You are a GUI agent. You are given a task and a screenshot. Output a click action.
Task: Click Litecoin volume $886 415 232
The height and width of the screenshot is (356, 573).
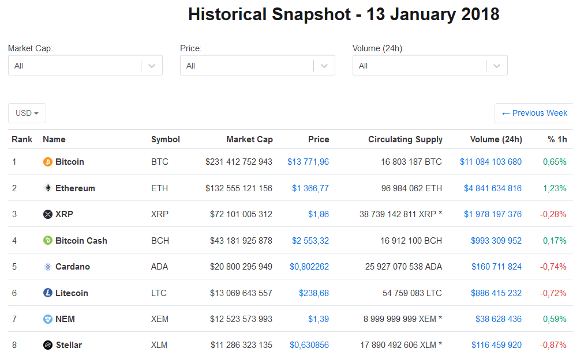coord(496,293)
